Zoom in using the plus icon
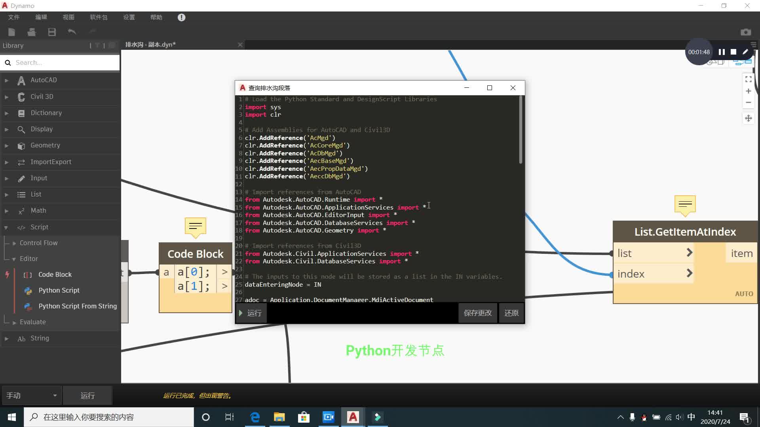The height and width of the screenshot is (427, 760). [x=748, y=91]
